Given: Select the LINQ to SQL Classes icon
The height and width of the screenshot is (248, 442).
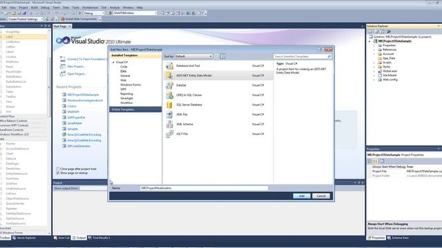Looking at the screenshot, I should [169, 95].
